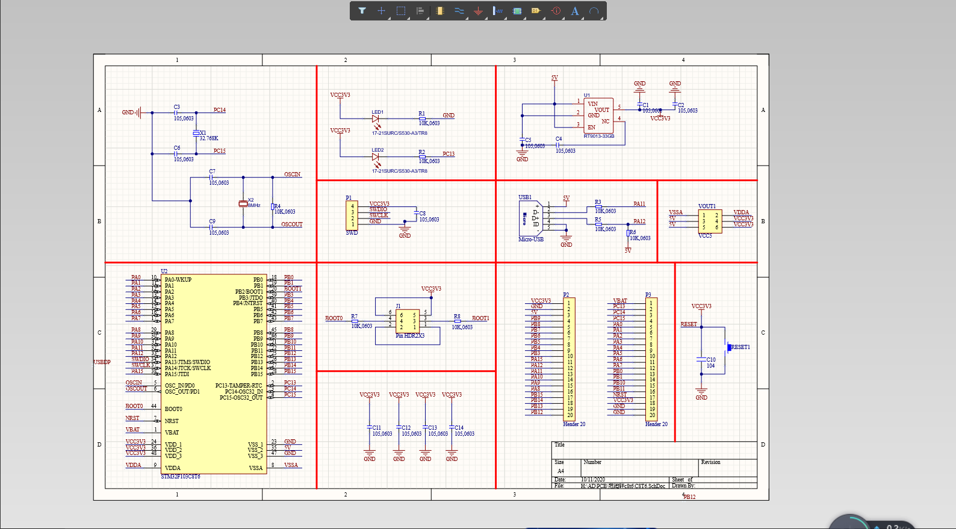Activate the move objects cross tool
This screenshot has width=956, height=529.
click(381, 11)
